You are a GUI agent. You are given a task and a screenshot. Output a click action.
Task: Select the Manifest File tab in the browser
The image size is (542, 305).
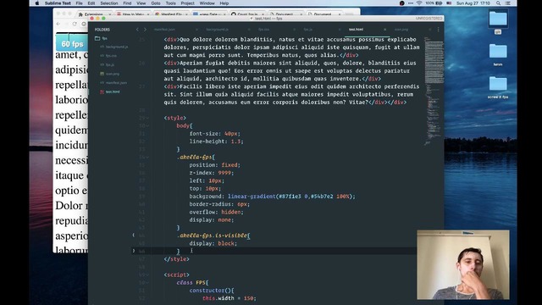point(171,14)
